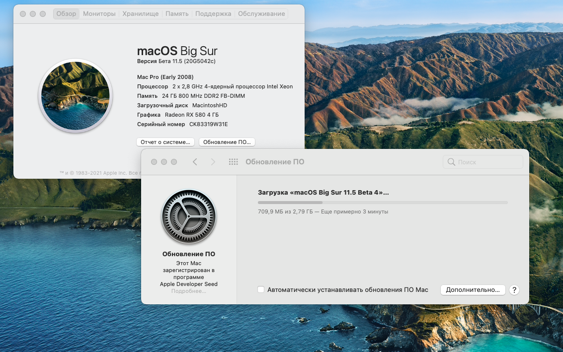This screenshot has height=352, width=563.
Task: Click the Software Update gear icon
Action: tap(189, 217)
